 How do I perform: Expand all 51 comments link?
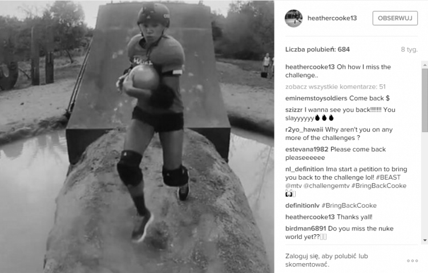(x=336, y=87)
